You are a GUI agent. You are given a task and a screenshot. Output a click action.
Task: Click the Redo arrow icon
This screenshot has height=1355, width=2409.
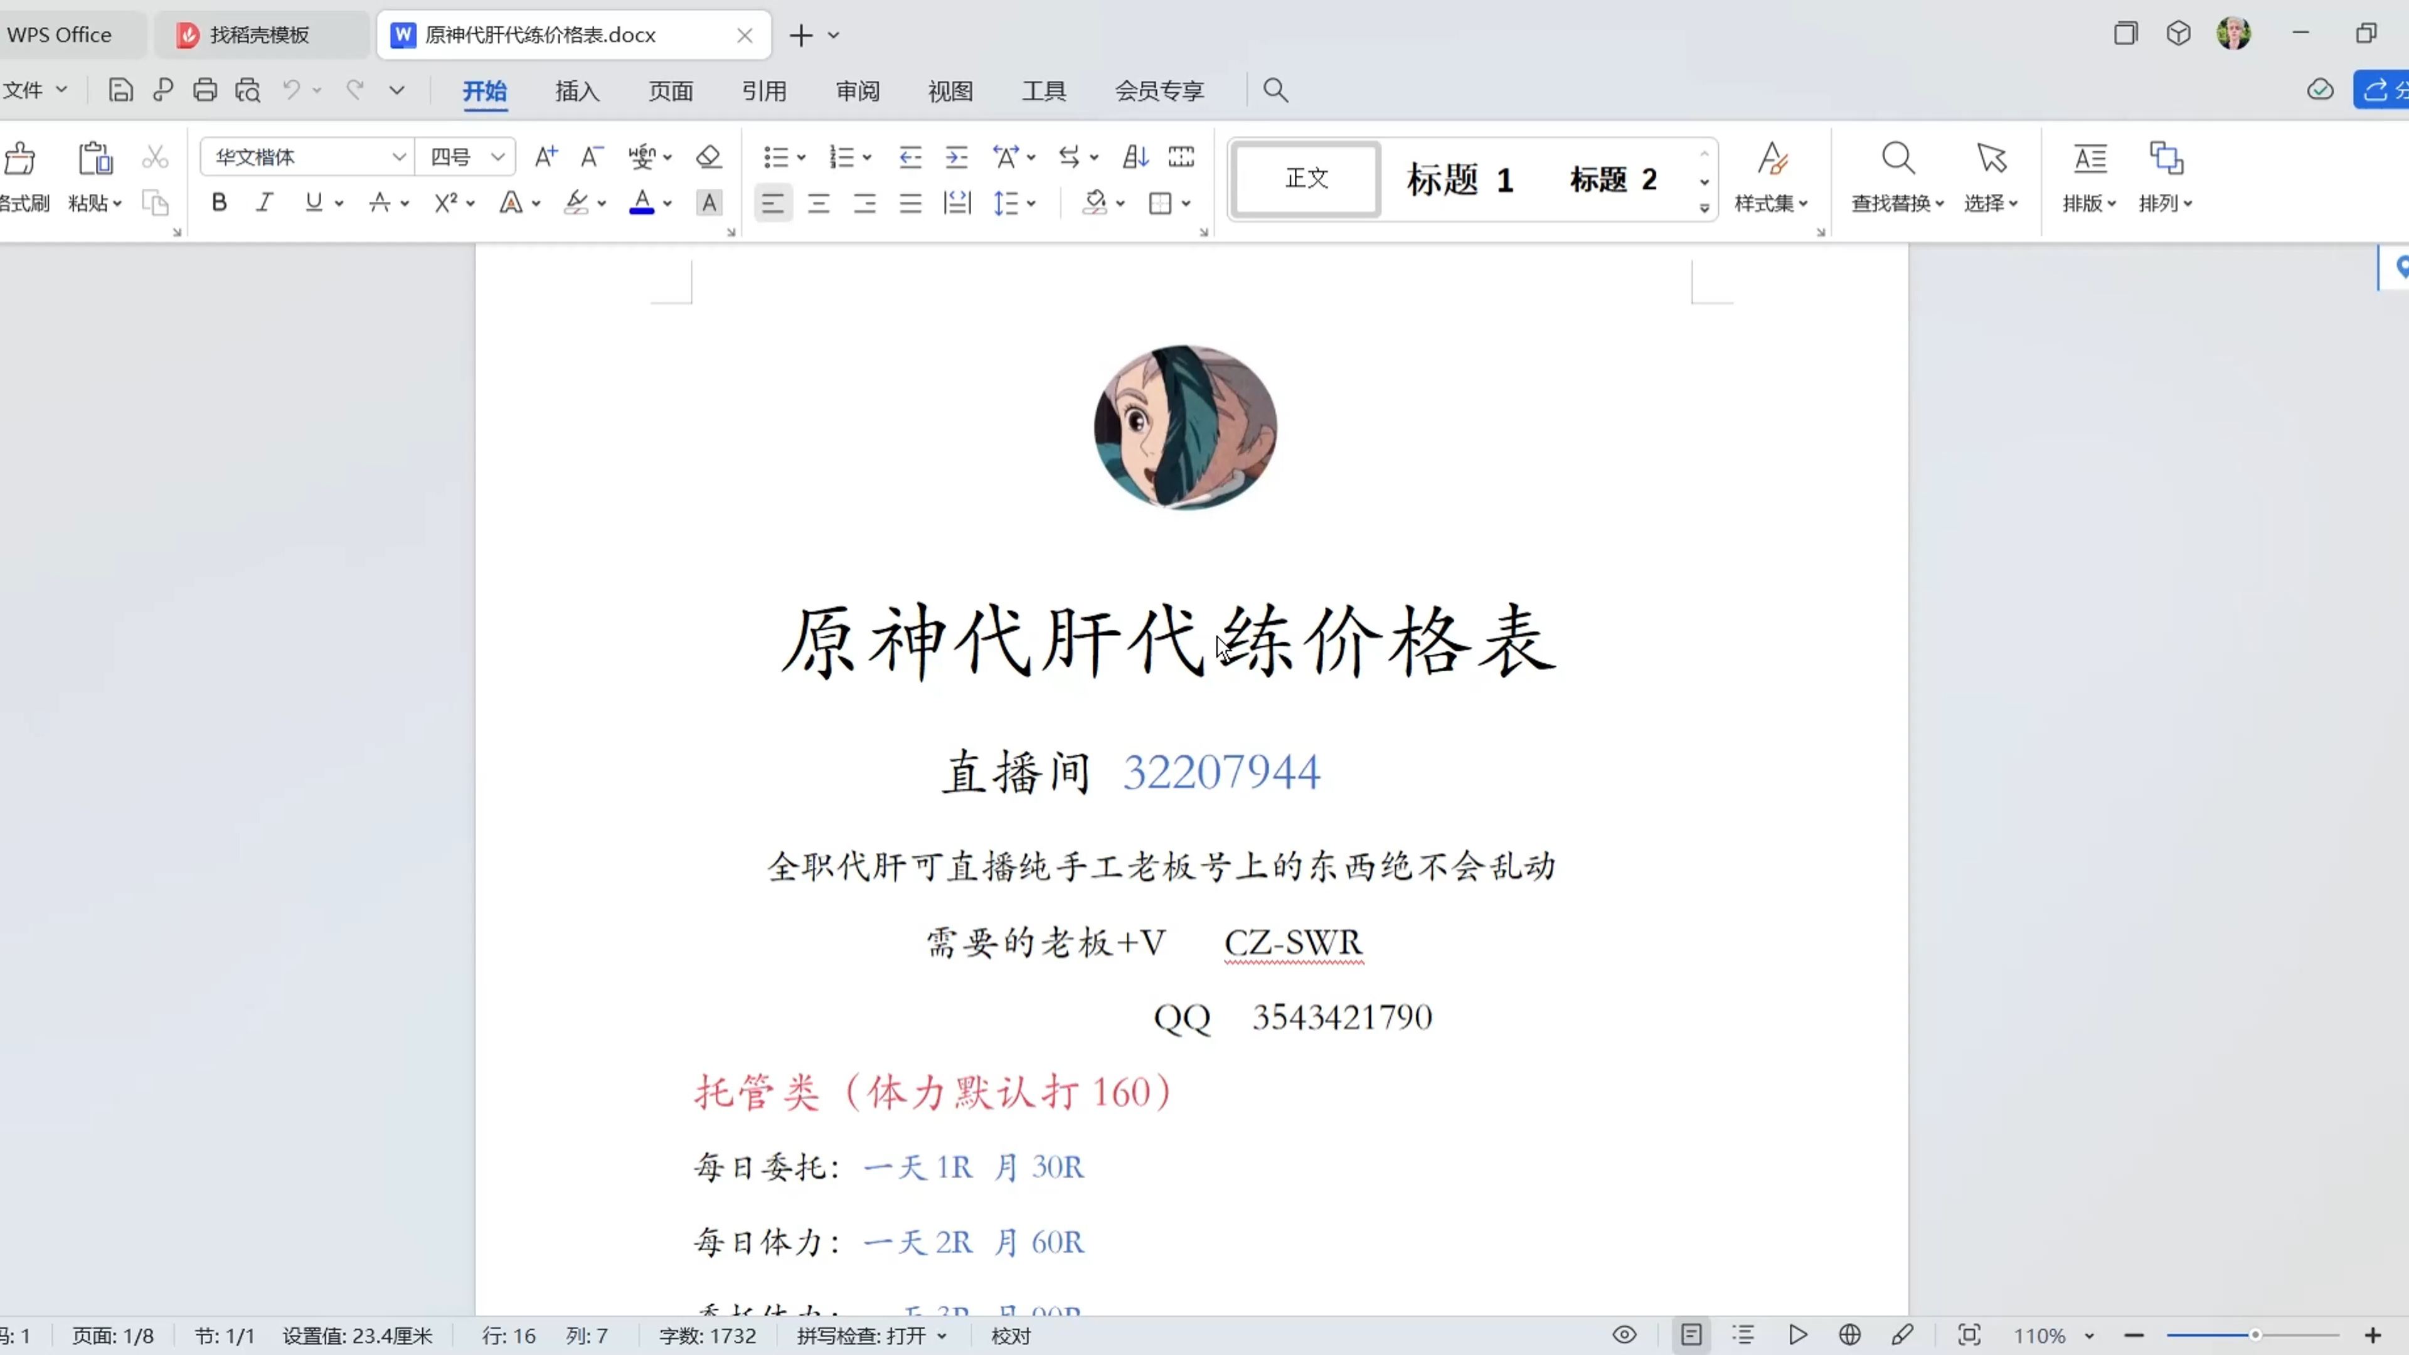[355, 90]
